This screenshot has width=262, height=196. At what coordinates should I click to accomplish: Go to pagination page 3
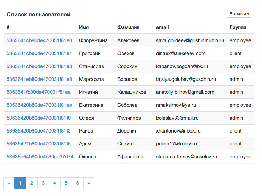tap(43, 183)
